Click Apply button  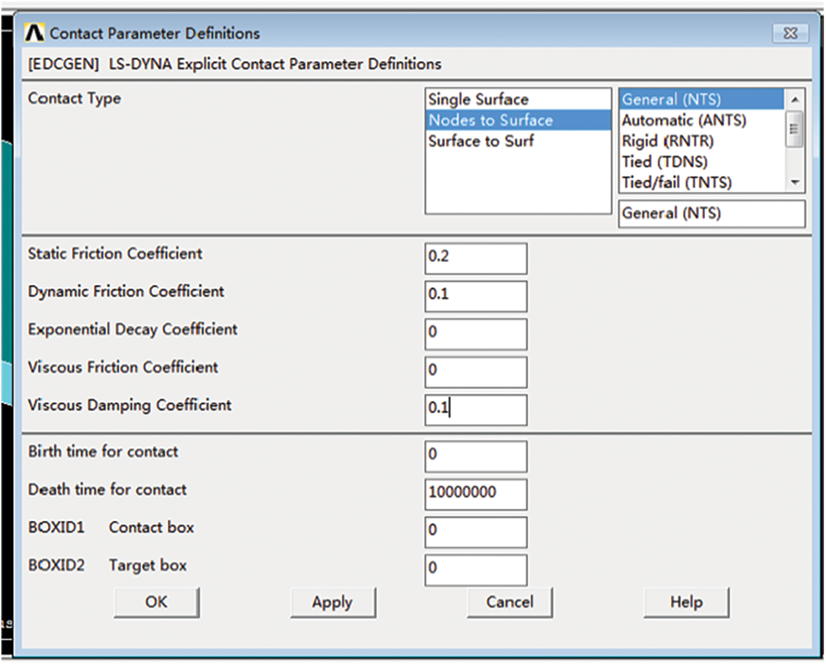[x=332, y=602]
